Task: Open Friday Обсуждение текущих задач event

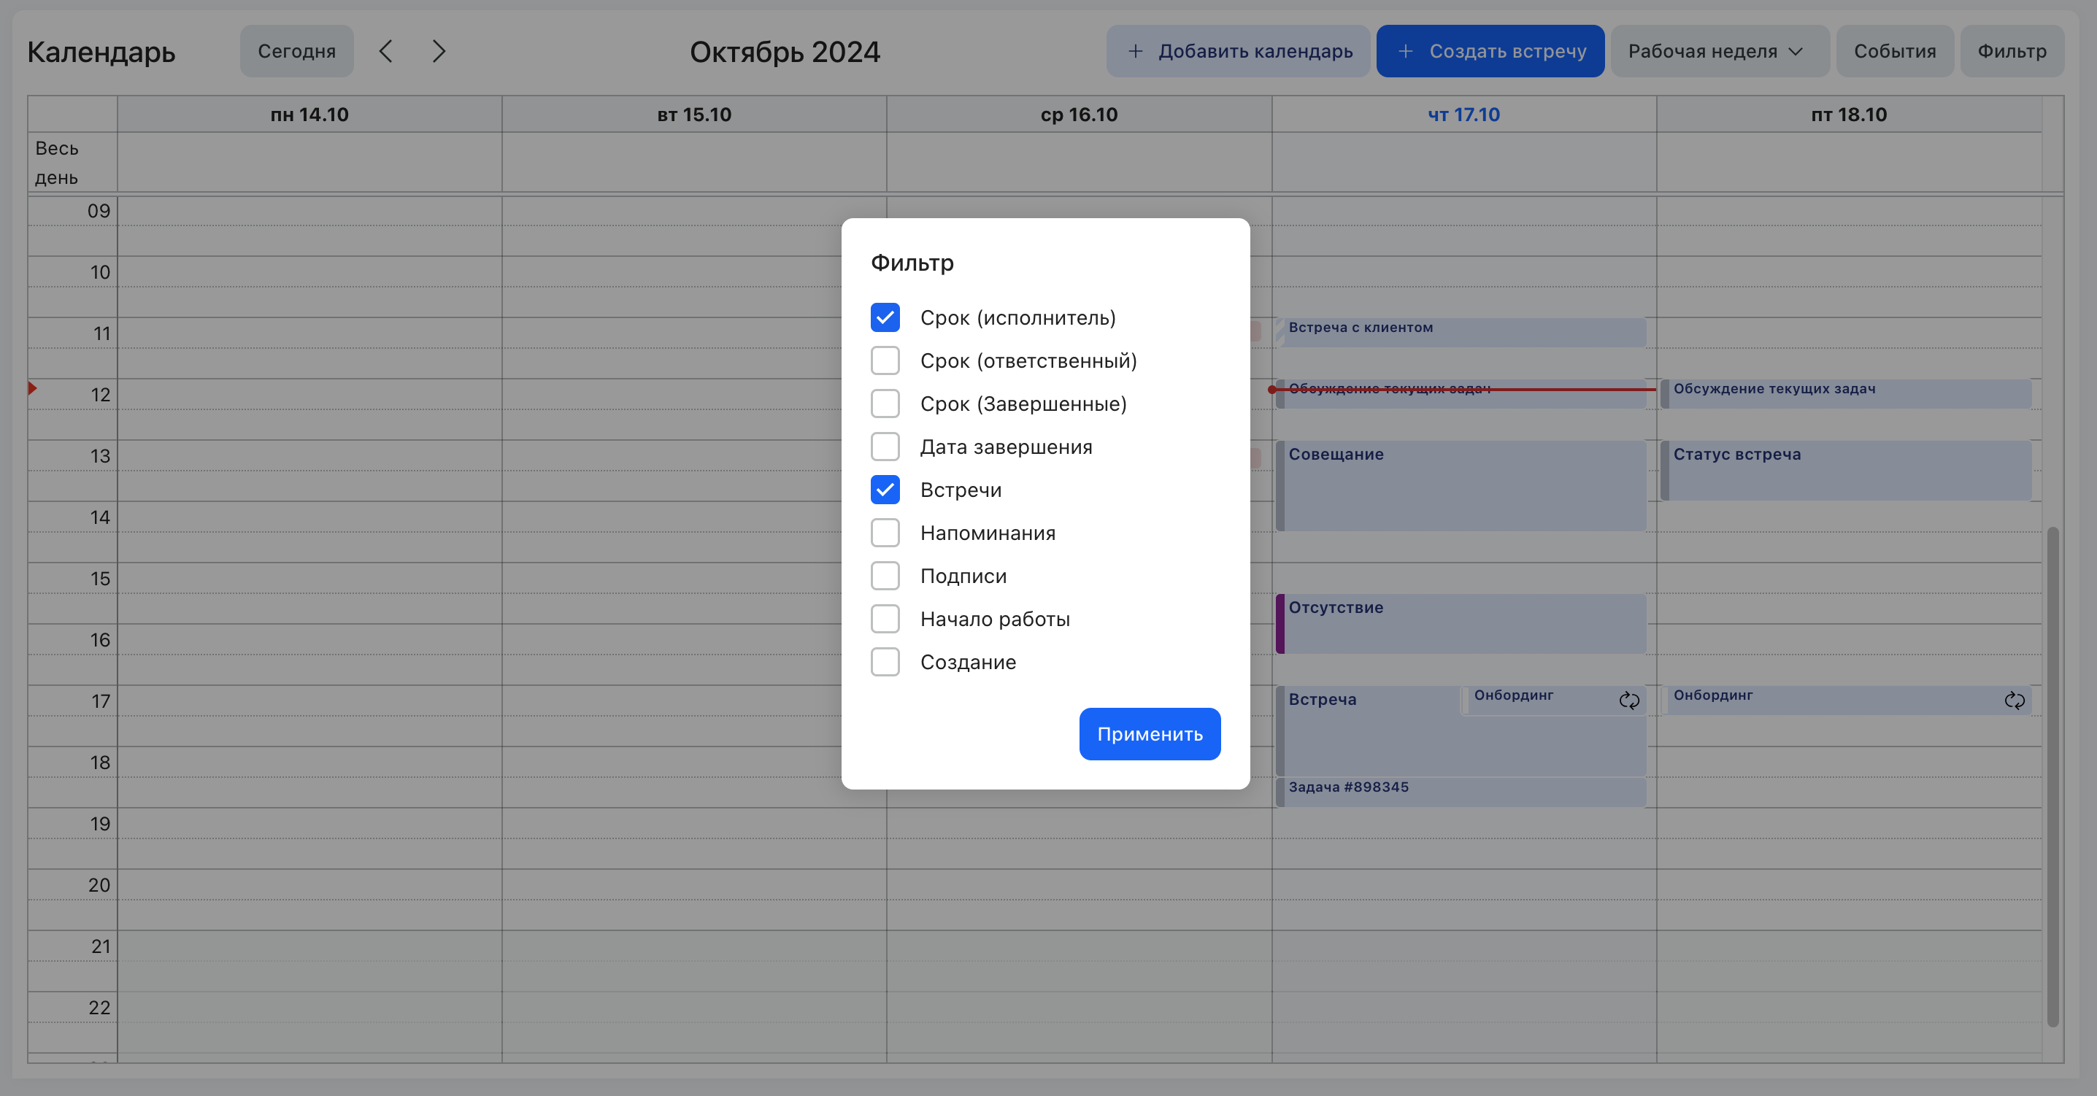Action: pos(1845,394)
